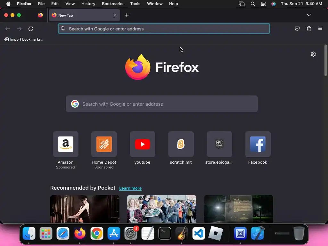The image size is (328, 246).
Task: Open the Edit menu
Action: pos(55,4)
